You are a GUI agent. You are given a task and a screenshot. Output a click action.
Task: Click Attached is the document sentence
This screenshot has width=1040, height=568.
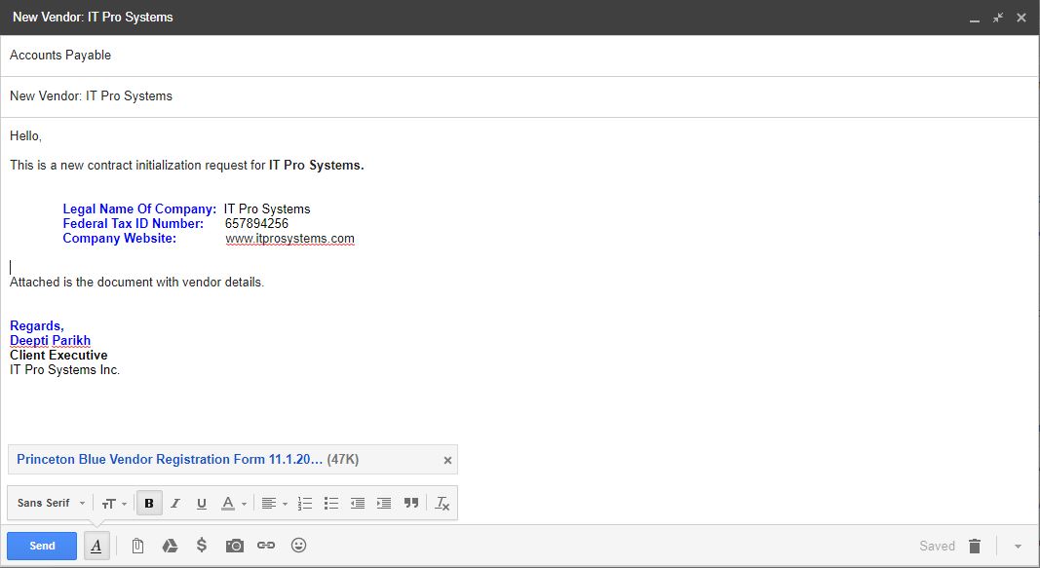click(x=136, y=283)
